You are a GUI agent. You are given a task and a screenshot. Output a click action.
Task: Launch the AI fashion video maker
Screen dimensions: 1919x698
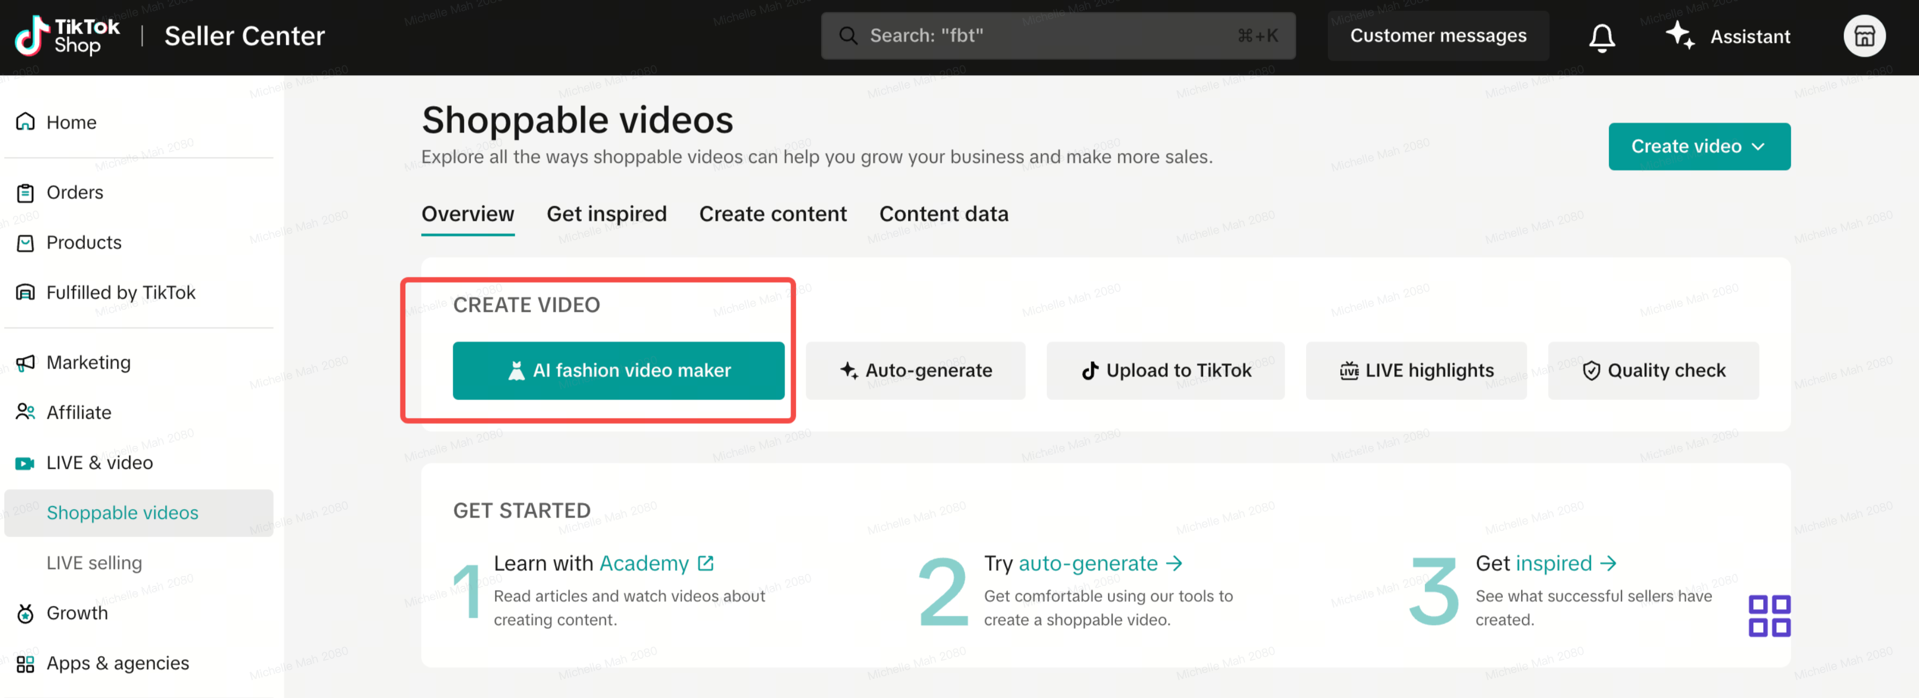(618, 371)
